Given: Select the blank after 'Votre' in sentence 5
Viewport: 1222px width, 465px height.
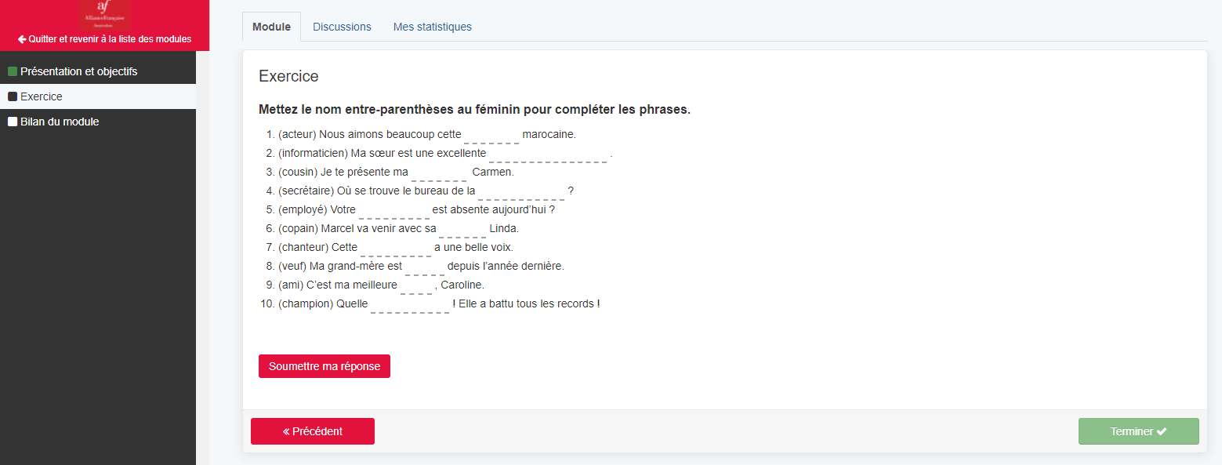Looking at the screenshot, I should 393,210.
